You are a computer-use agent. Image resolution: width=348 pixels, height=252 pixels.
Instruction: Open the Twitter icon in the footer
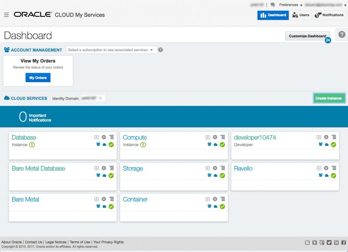coord(329,243)
